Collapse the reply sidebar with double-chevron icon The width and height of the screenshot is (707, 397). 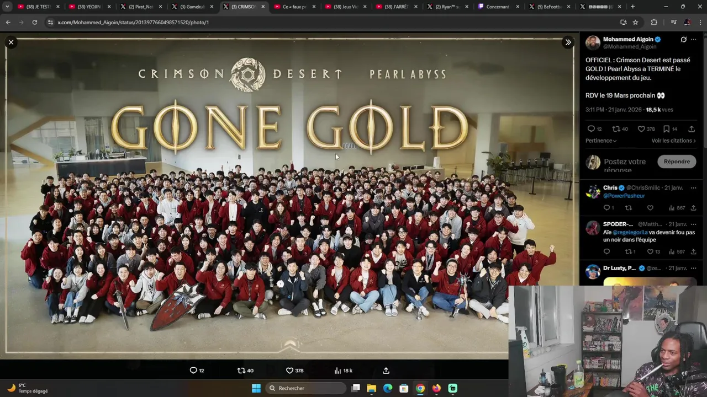[568, 42]
